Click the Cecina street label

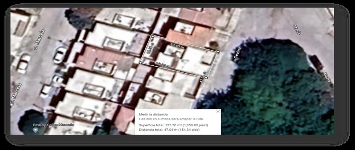pos(238,54)
